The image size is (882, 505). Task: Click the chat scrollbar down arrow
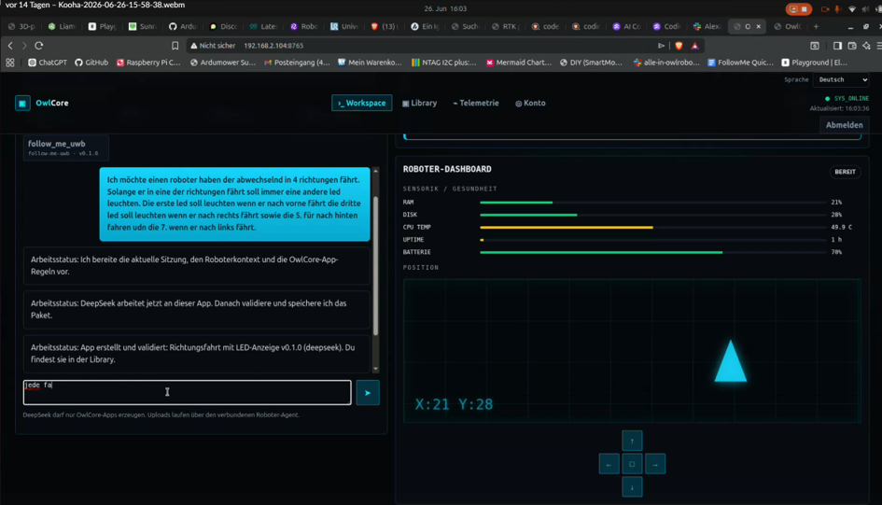(x=376, y=369)
